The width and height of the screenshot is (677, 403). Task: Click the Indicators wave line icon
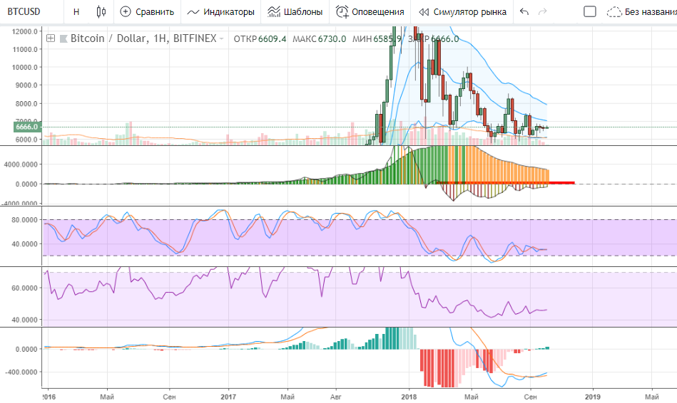coord(193,12)
